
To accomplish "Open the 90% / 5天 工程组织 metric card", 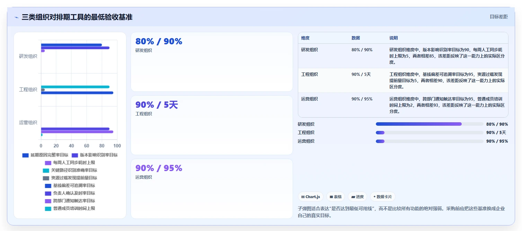I will pos(212,125).
